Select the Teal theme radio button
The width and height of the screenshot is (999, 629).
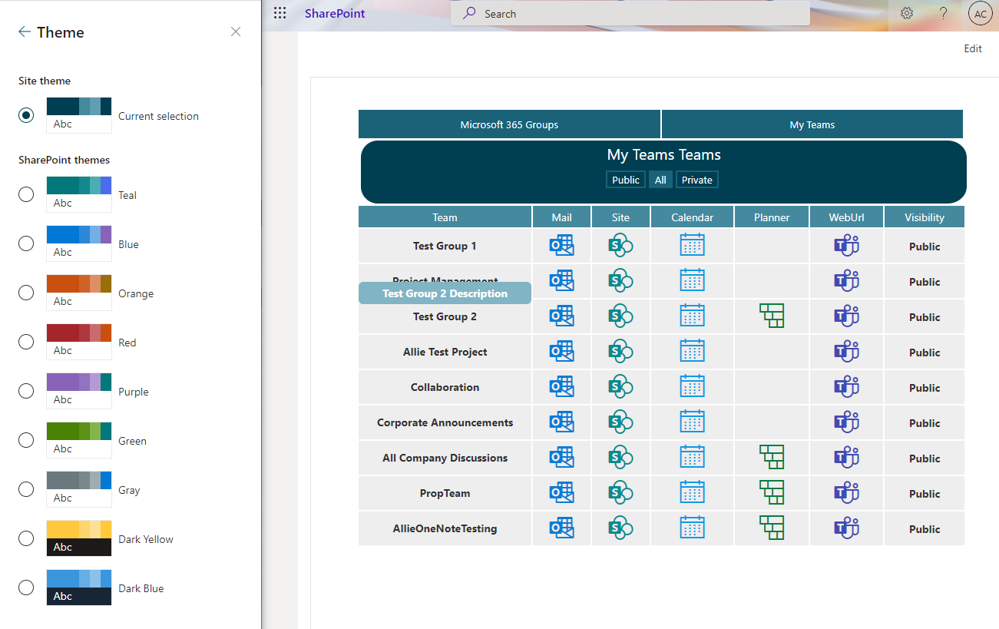26,194
